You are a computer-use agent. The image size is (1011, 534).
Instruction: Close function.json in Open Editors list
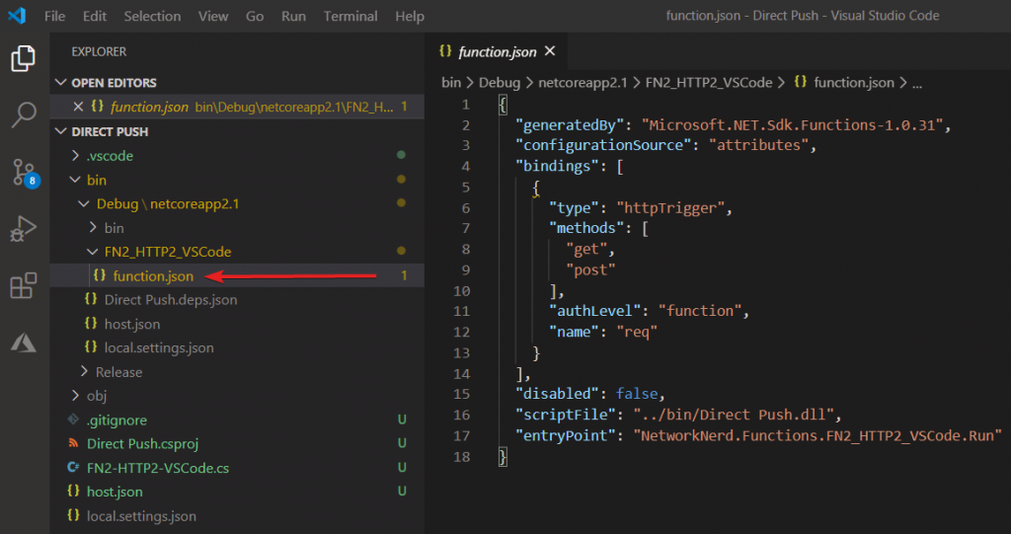point(78,107)
